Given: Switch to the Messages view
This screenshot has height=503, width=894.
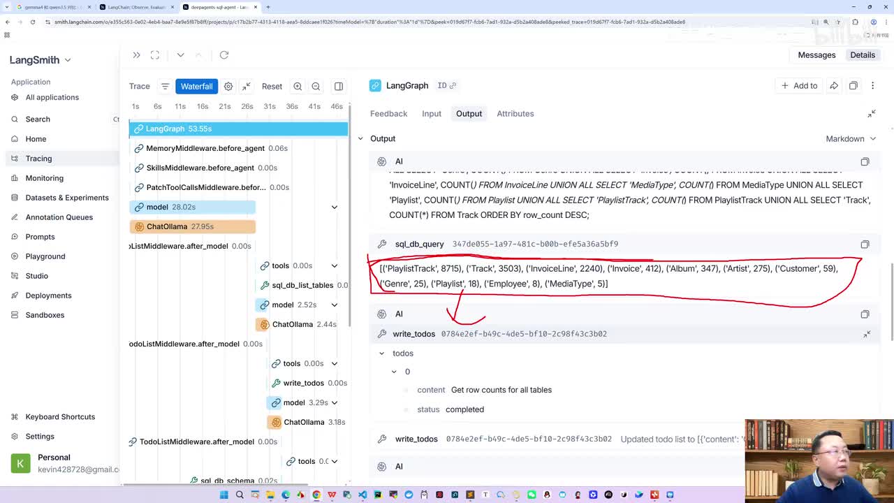Looking at the screenshot, I should pos(816,55).
